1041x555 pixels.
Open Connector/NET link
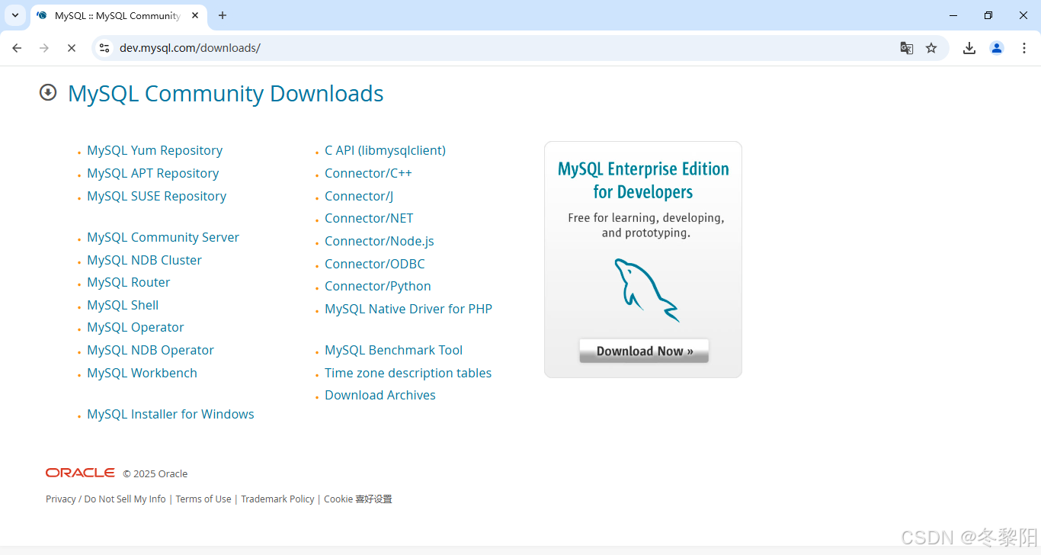tap(369, 218)
